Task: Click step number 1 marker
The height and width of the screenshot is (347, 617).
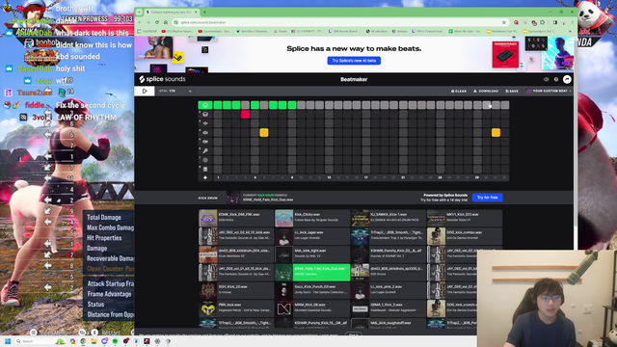Action: point(218,177)
